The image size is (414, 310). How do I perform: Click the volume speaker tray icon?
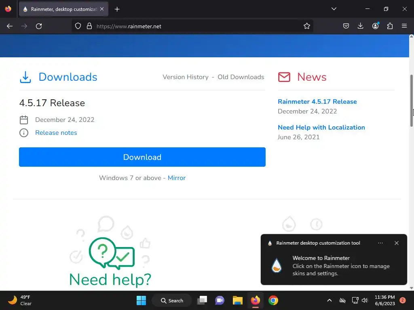click(365, 300)
